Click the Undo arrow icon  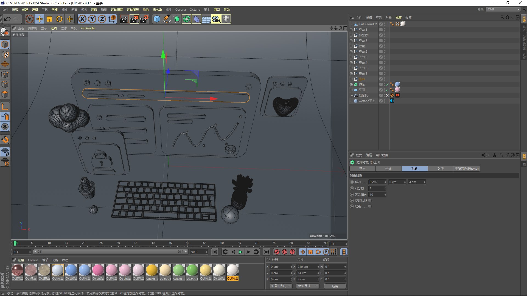coord(7,19)
